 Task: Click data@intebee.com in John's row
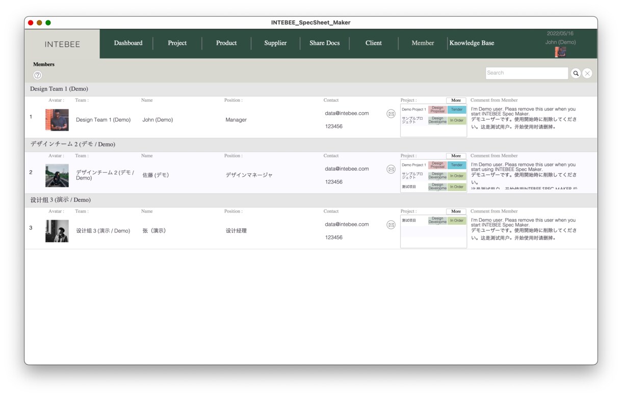click(347, 113)
